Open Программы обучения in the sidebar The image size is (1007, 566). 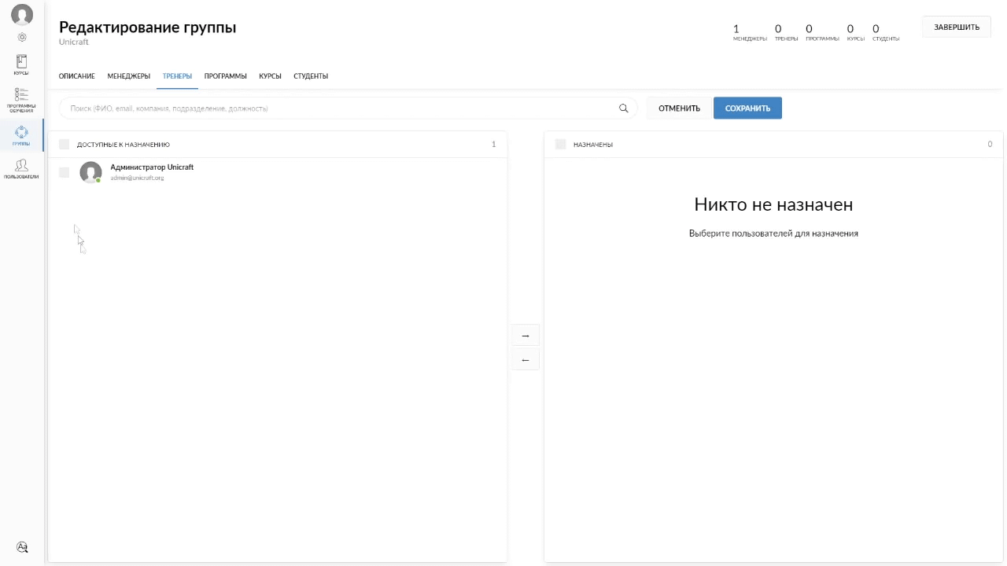(21, 101)
